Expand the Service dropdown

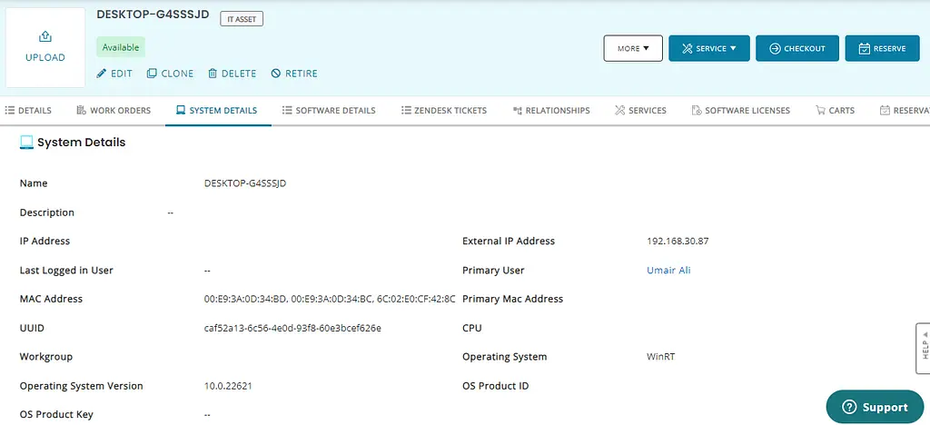coord(708,48)
